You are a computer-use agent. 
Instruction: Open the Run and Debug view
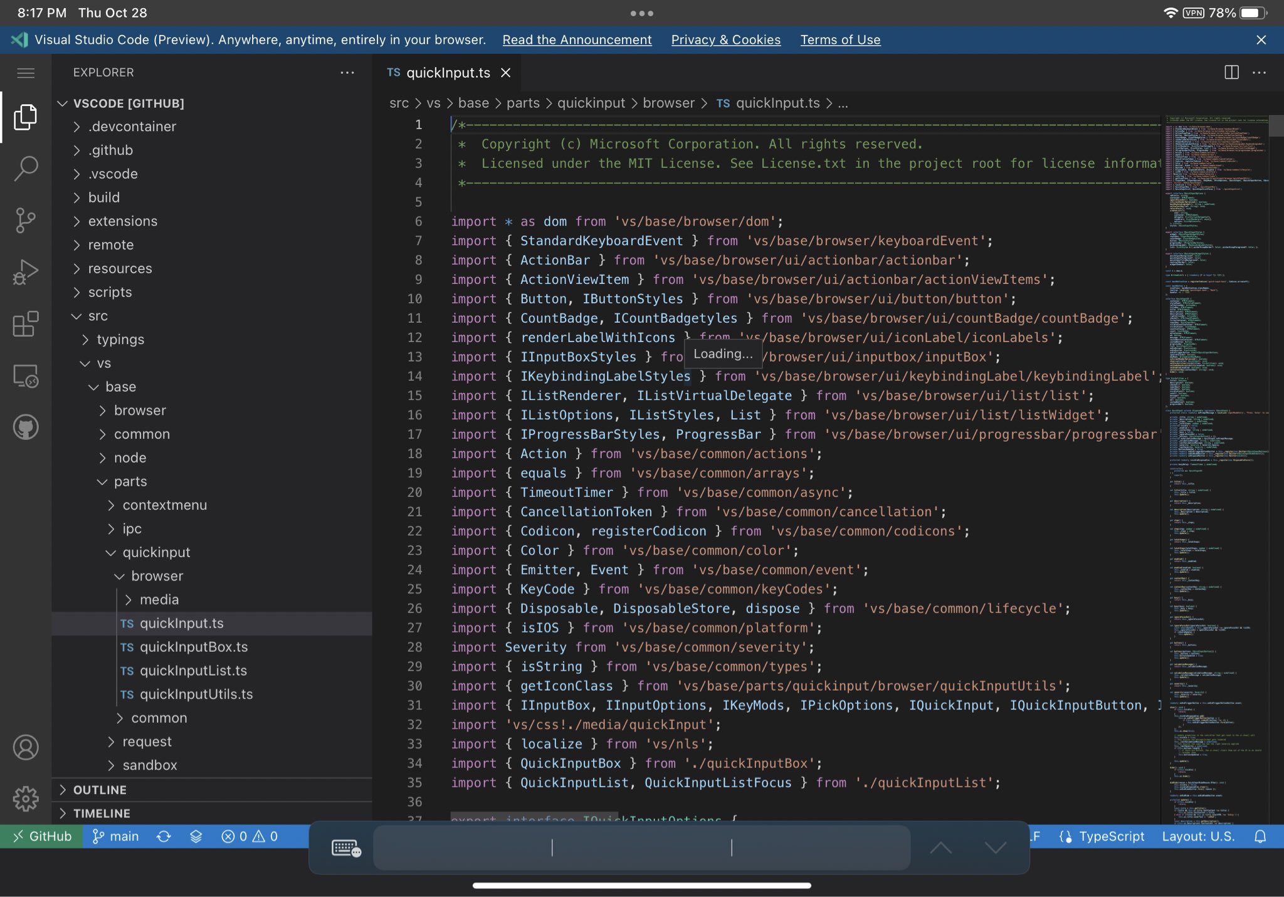pos(26,272)
